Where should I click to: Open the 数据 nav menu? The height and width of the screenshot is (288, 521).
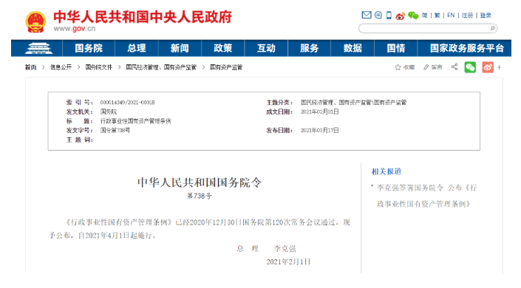(353, 48)
